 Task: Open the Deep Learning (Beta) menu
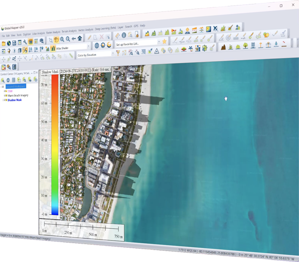106,28
